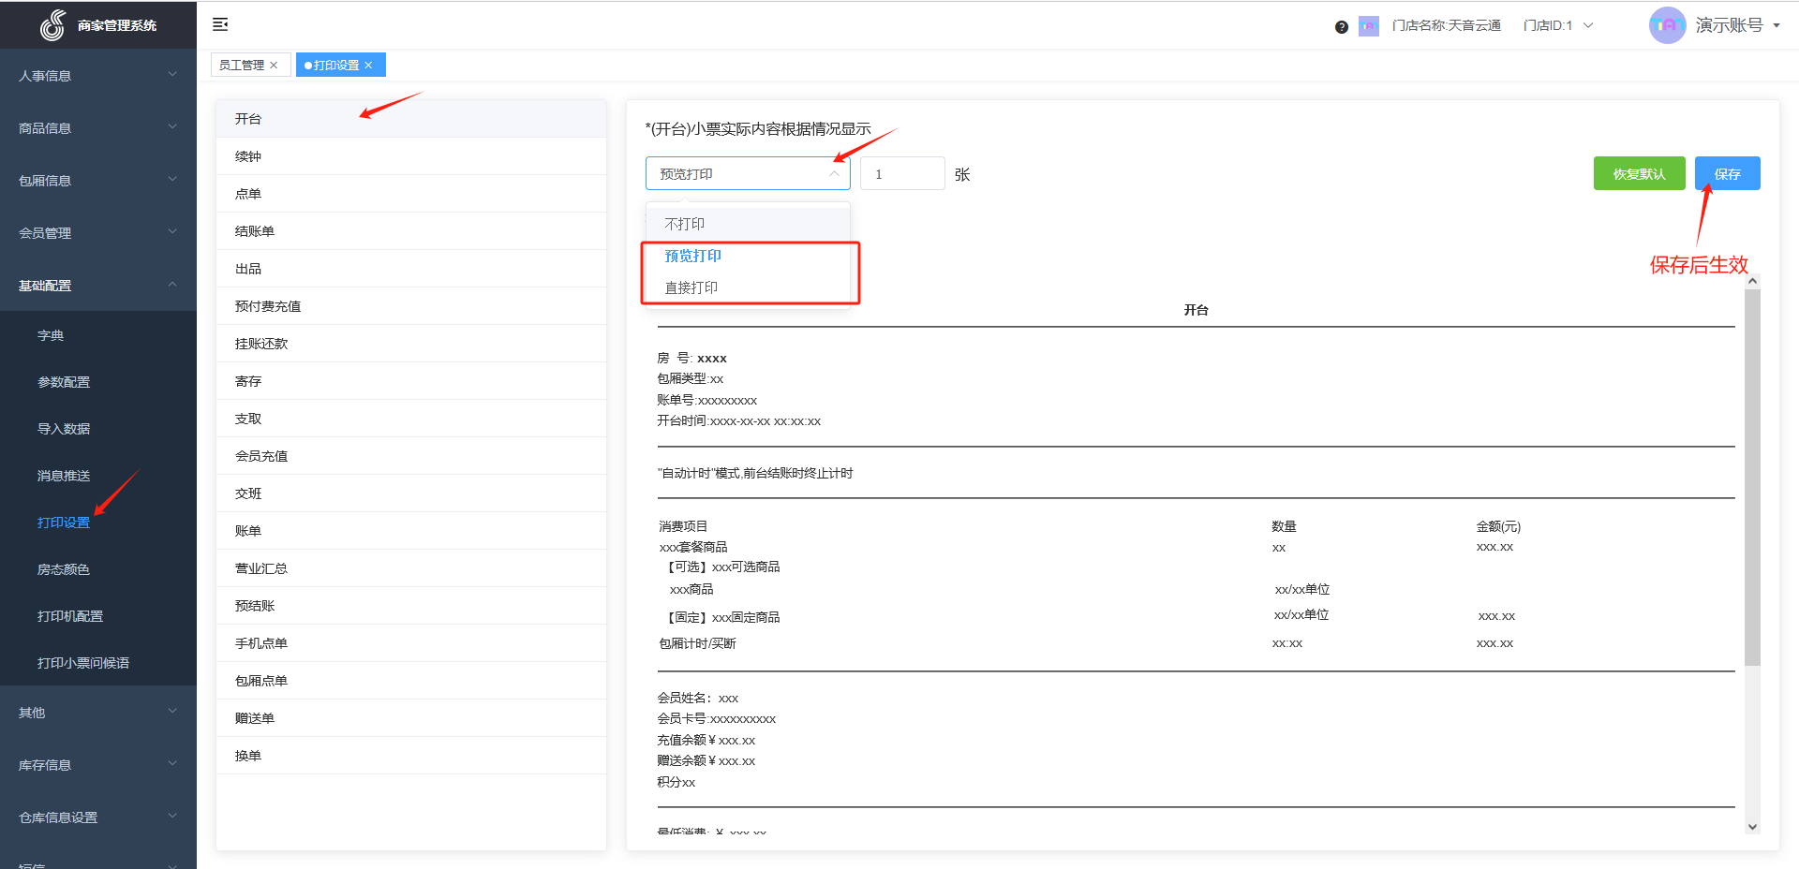Expand the 库存信息 sidebar menu
This screenshot has height=869, width=1799.
(98, 764)
